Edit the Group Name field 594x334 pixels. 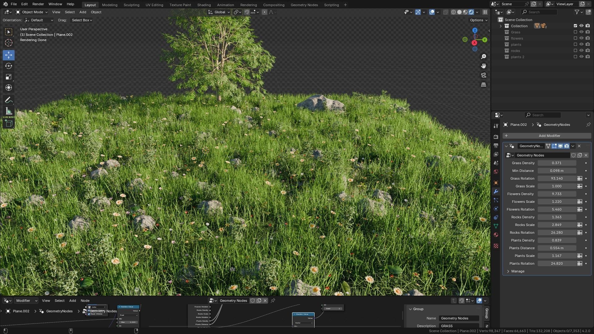tap(459, 318)
